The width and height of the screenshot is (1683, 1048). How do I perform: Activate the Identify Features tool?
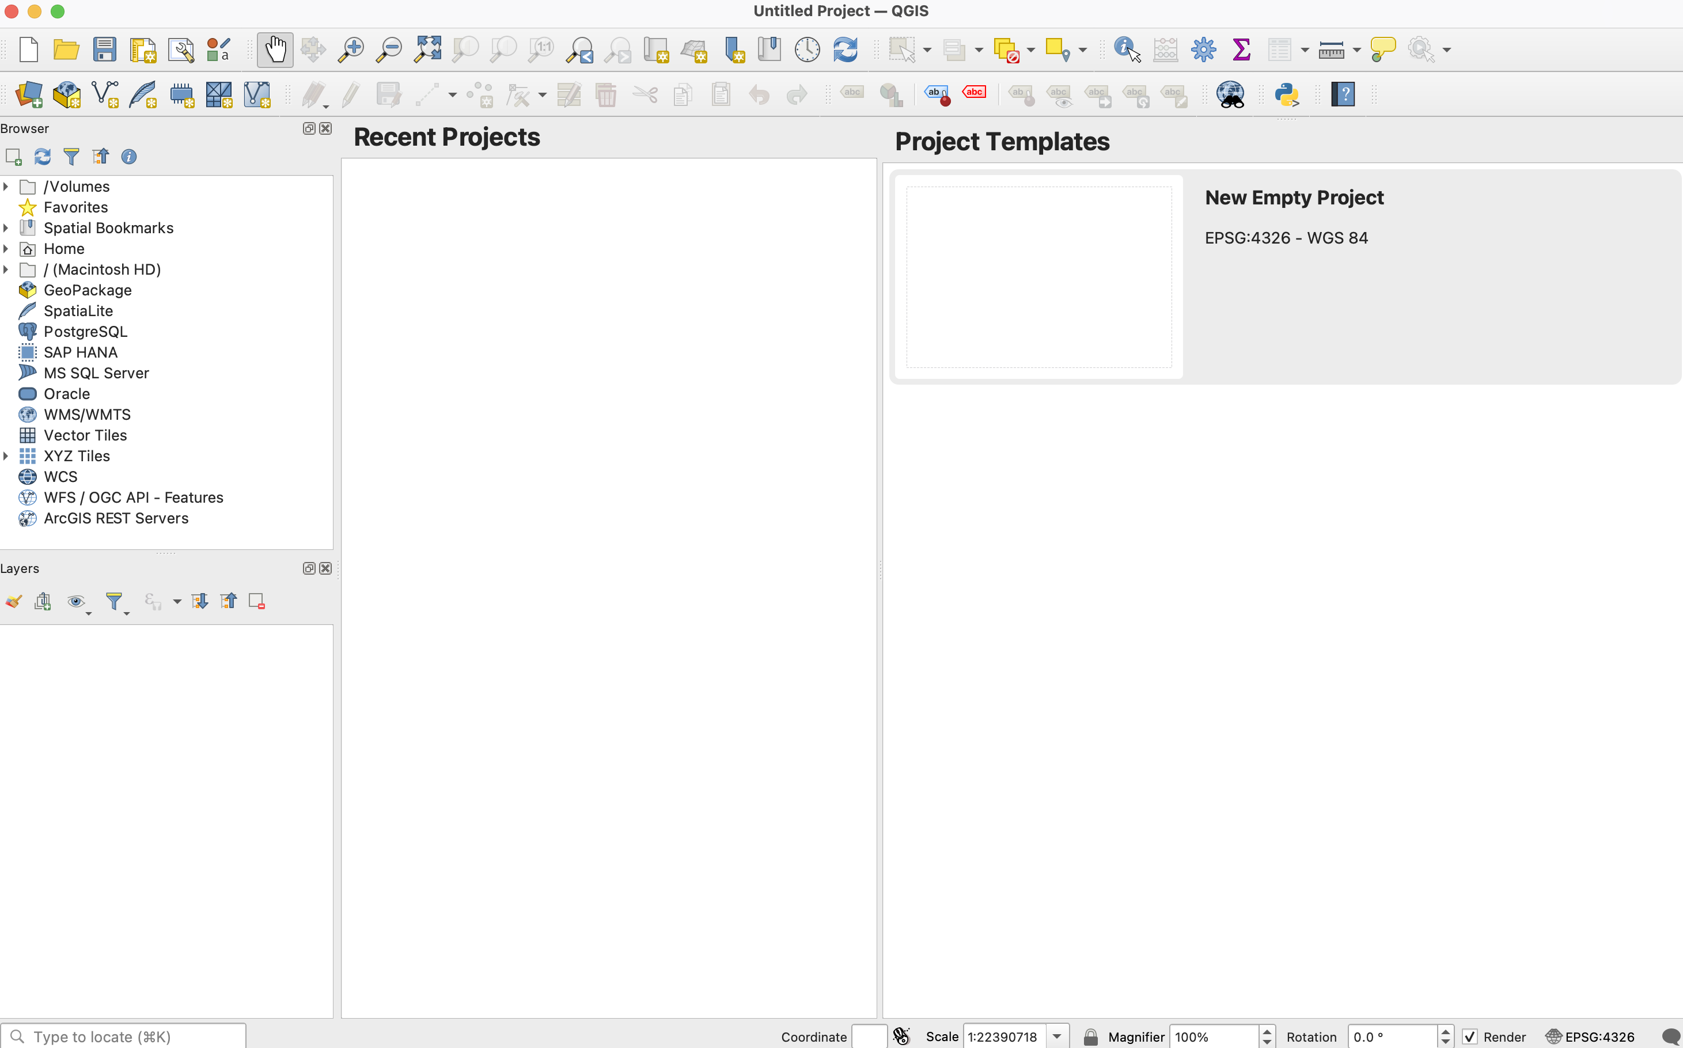coord(1127,50)
